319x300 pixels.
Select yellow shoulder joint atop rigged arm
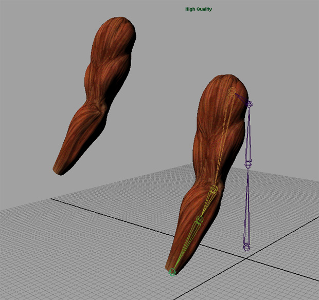coord(232,92)
